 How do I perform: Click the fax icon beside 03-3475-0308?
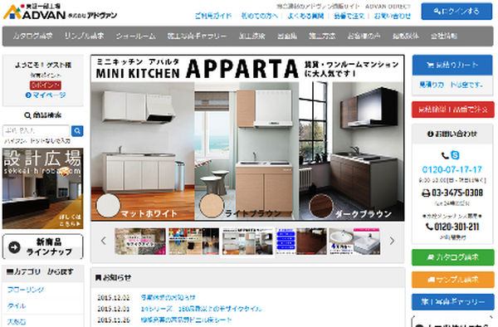pos(426,193)
